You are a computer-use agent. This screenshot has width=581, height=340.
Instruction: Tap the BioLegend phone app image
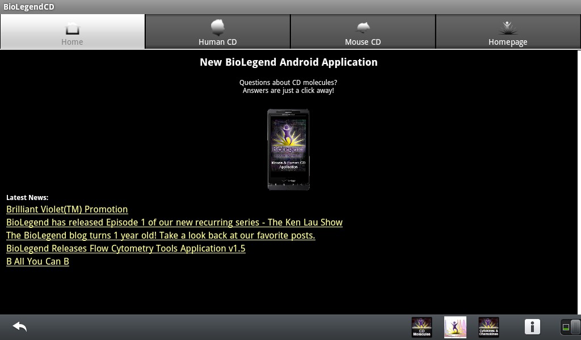click(288, 149)
